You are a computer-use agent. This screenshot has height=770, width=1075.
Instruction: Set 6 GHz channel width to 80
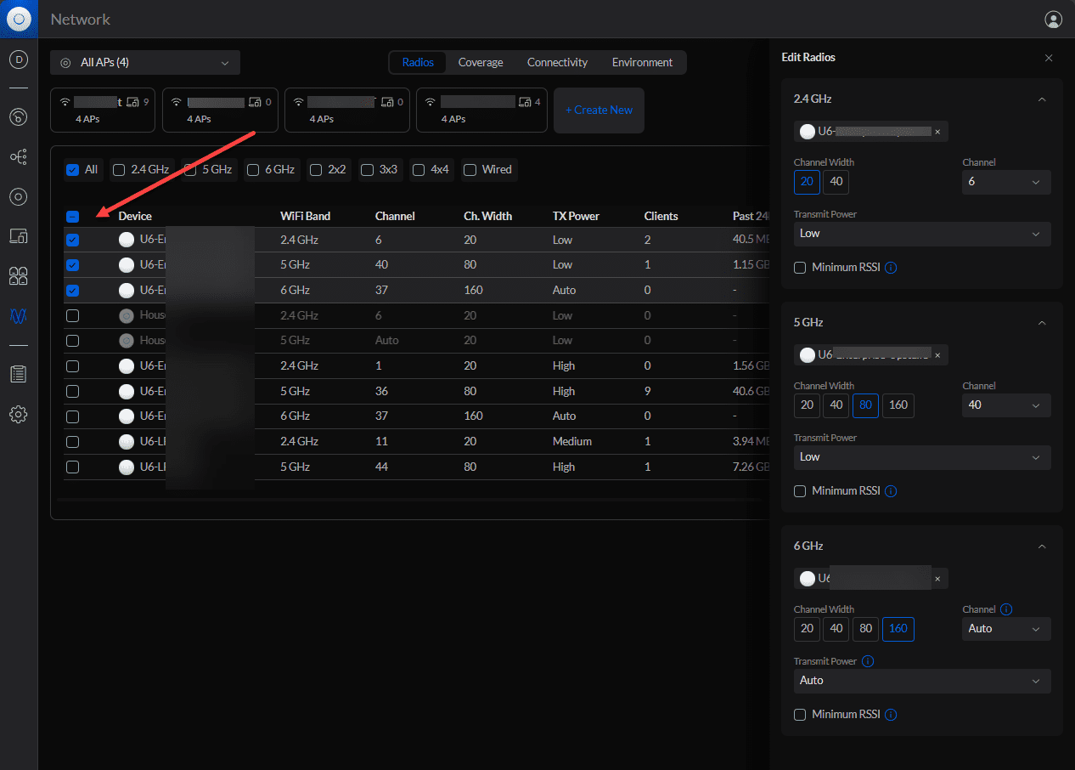(x=865, y=629)
